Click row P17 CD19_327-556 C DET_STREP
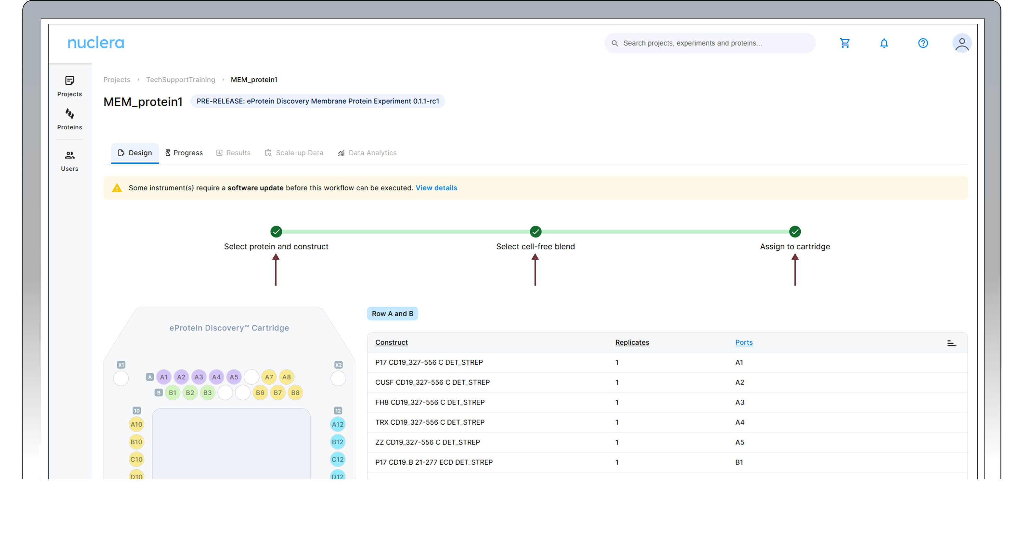Image resolution: width=1018 pixels, height=555 pixels. click(x=667, y=363)
